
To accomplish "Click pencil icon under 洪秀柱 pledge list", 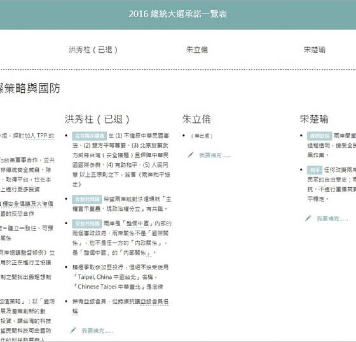I will pyautogui.click(x=73, y=330).
